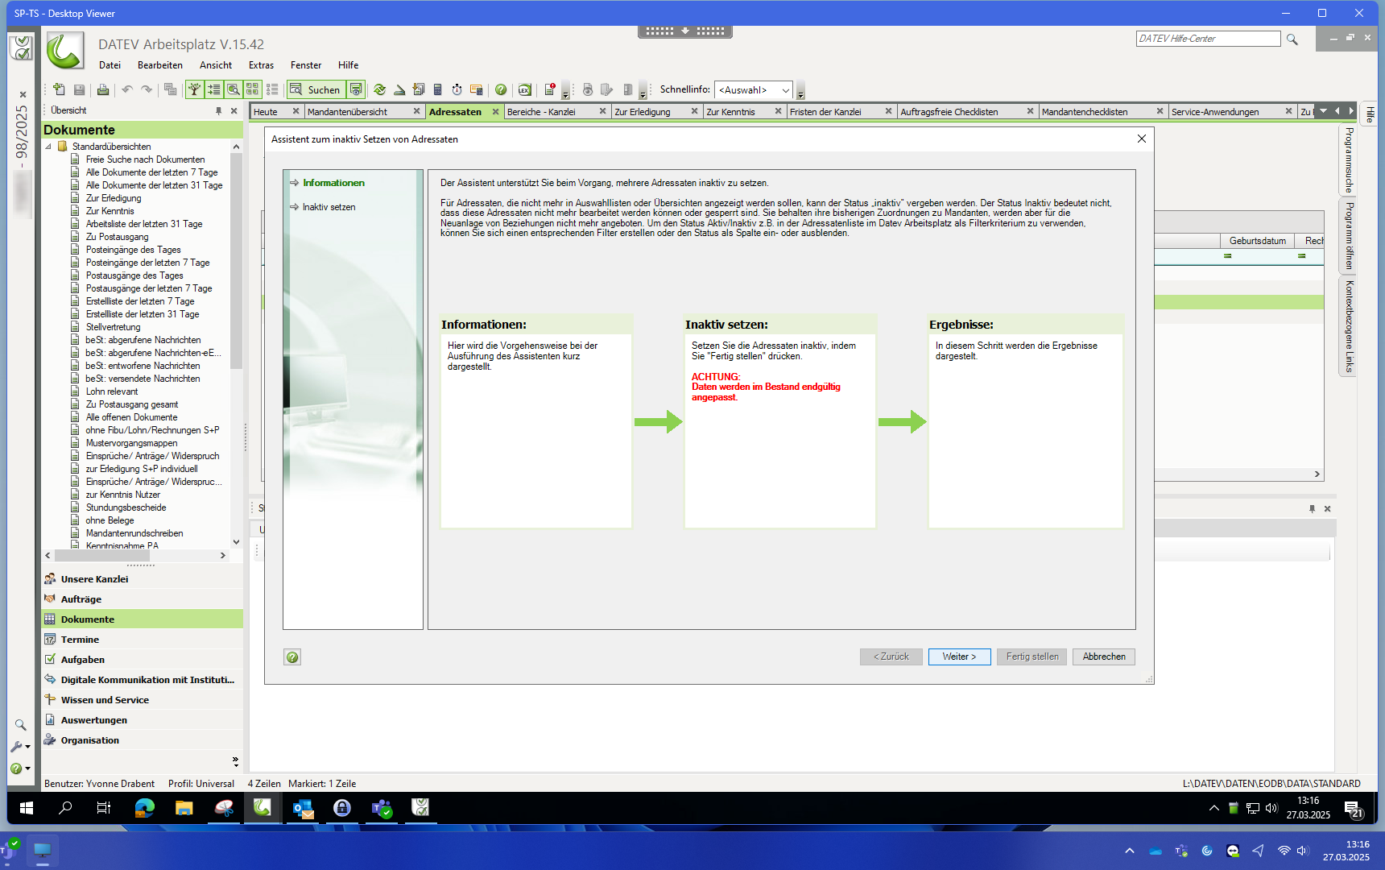Click the Weiter button
Screen dimensions: 1385x870
click(959, 657)
